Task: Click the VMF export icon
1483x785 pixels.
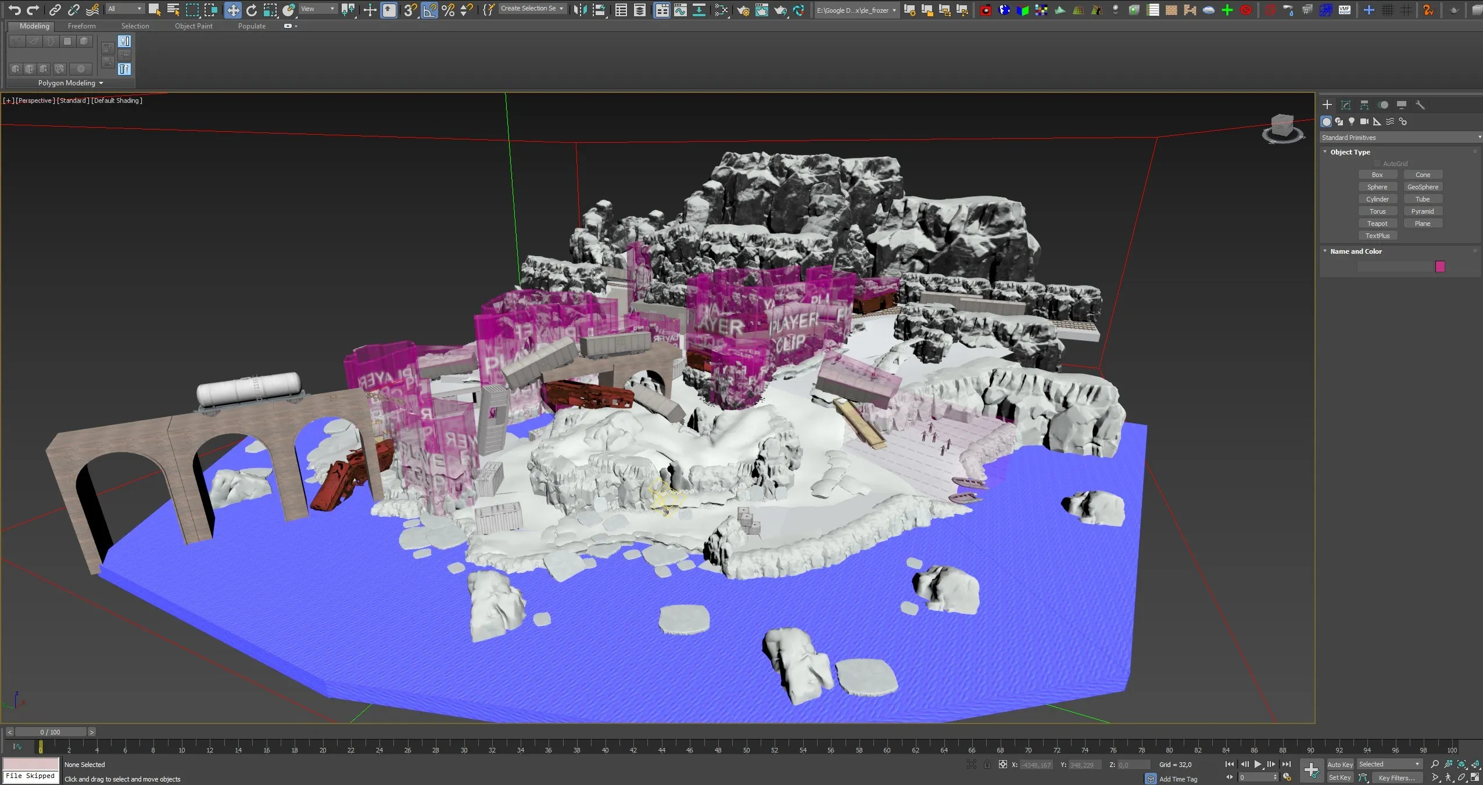Action: tap(1344, 10)
